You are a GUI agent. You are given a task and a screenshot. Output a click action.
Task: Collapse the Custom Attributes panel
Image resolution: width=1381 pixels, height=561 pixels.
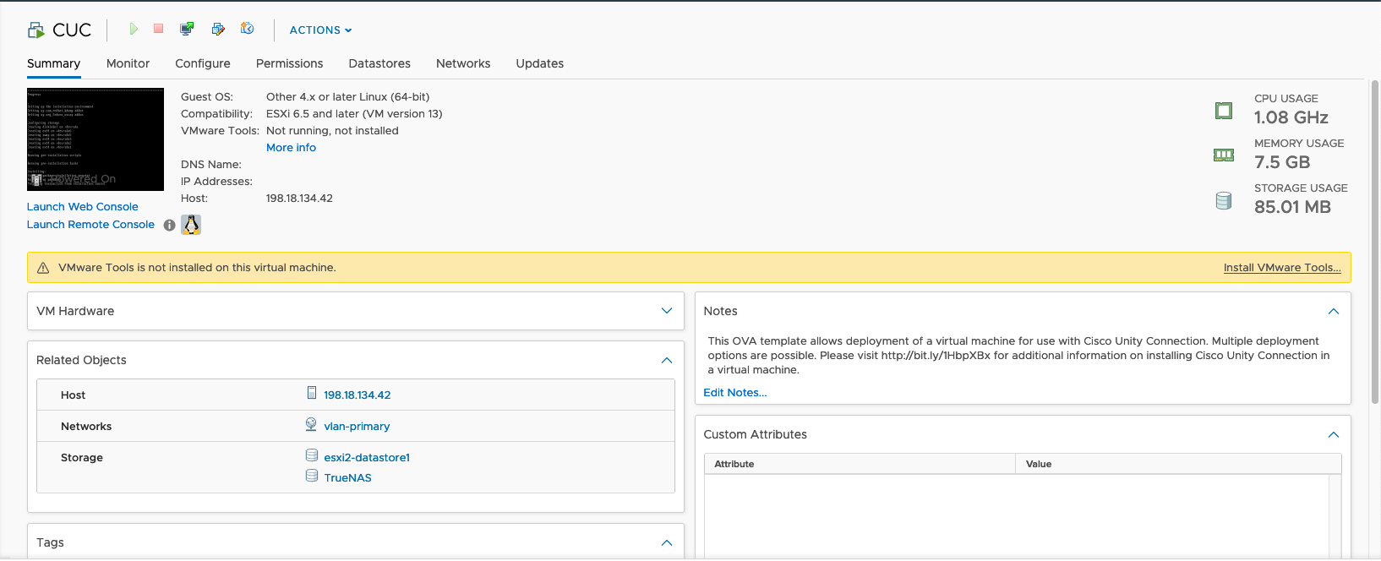tap(1333, 435)
